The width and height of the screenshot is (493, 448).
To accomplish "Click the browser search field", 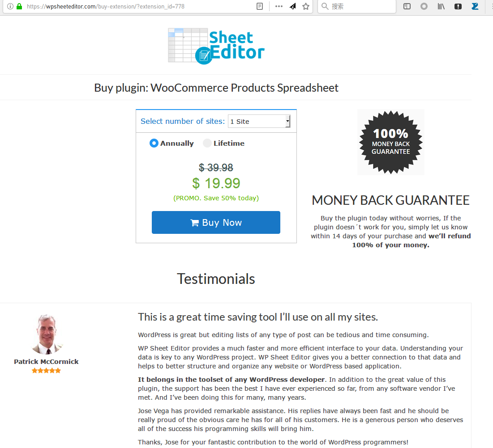I will click(357, 6).
